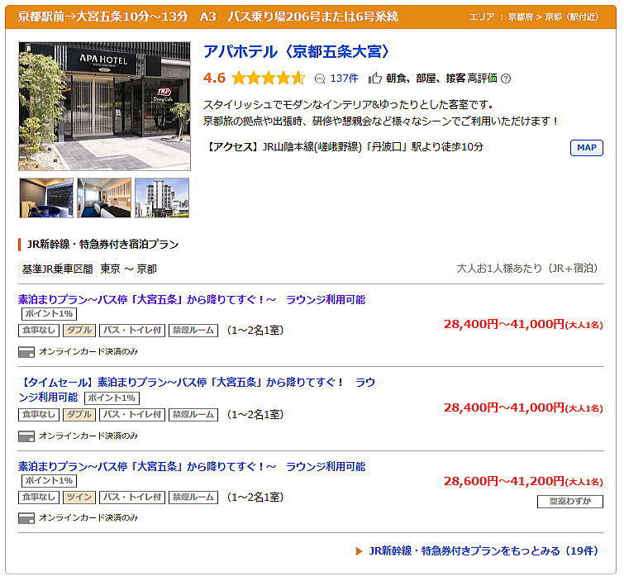Click the タイムセール plan's 28,400円～41,000円 price
This screenshot has width=624, height=581.
point(523,407)
